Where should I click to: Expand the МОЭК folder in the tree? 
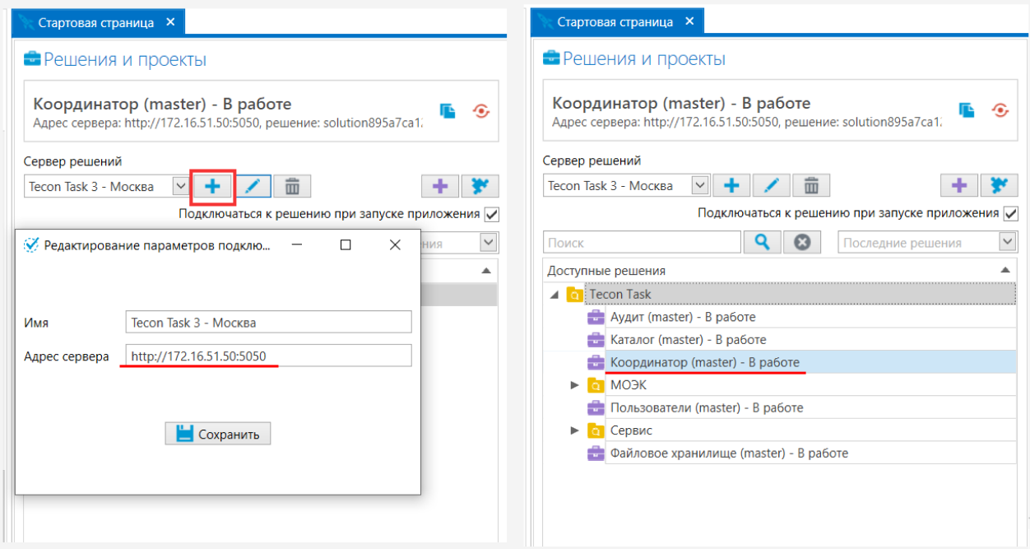click(575, 385)
